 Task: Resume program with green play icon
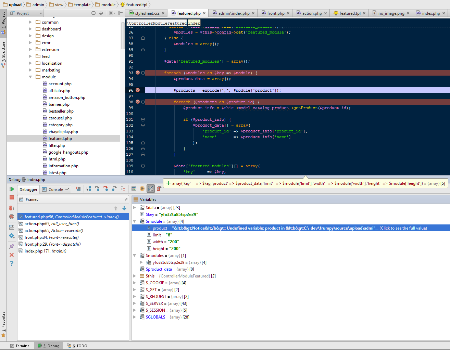(x=12, y=189)
